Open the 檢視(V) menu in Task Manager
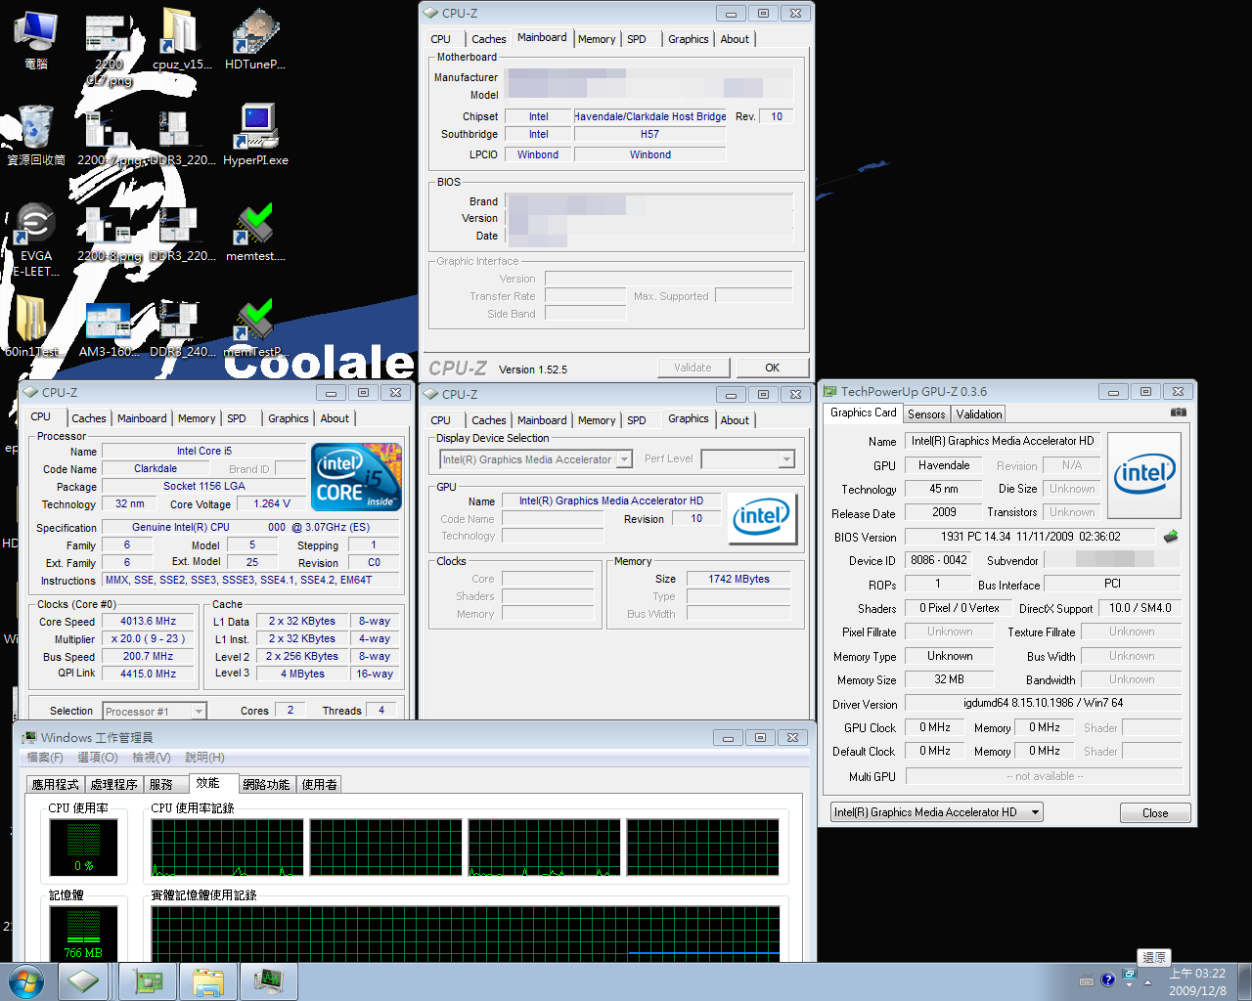The image size is (1252, 1001). pyautogui.click(x=152, y=758)
